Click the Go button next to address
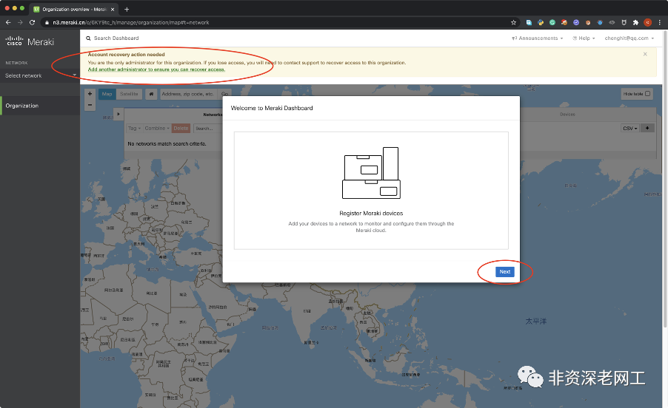The width and height of the screenshot is (668, 408). 224,94
